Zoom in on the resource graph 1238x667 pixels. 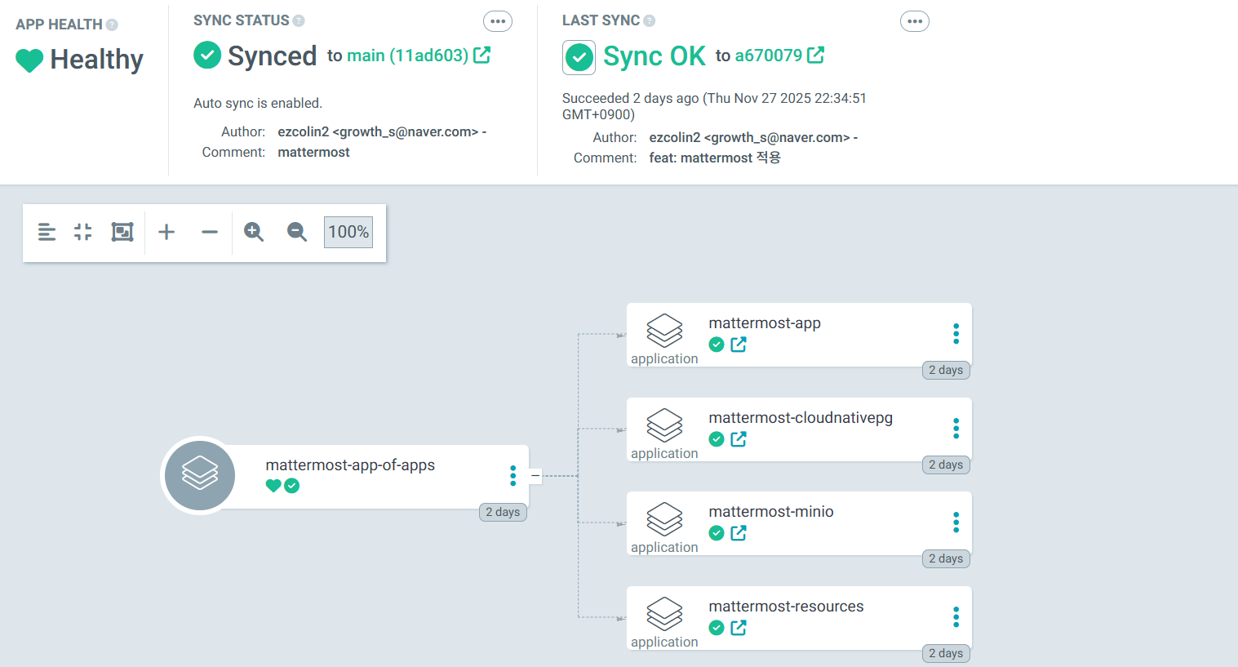click(x=254, y=232)
